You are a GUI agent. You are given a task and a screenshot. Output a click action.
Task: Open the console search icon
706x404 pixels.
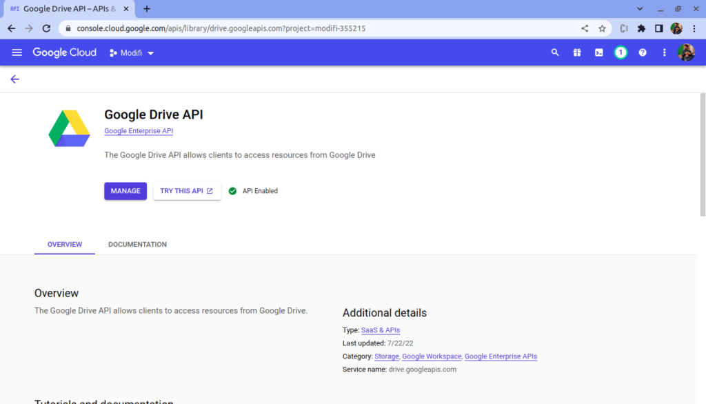[x=555, y=52]
